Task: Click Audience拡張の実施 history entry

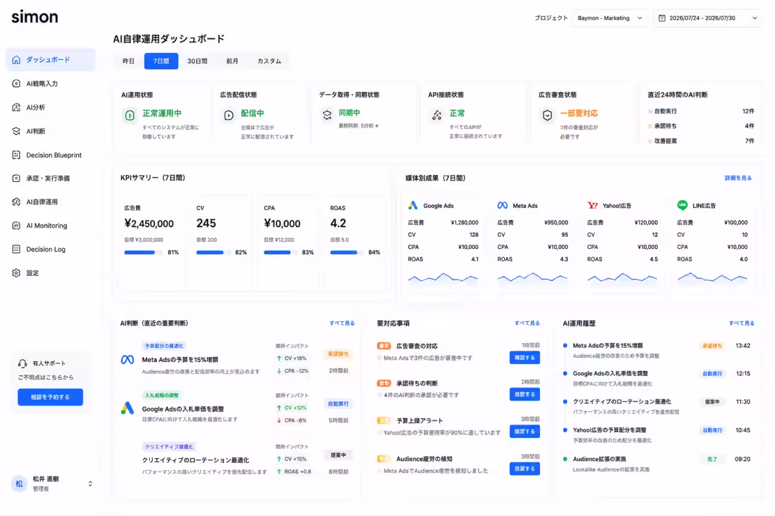Action: pyautogui.click(x=656, y=464)
